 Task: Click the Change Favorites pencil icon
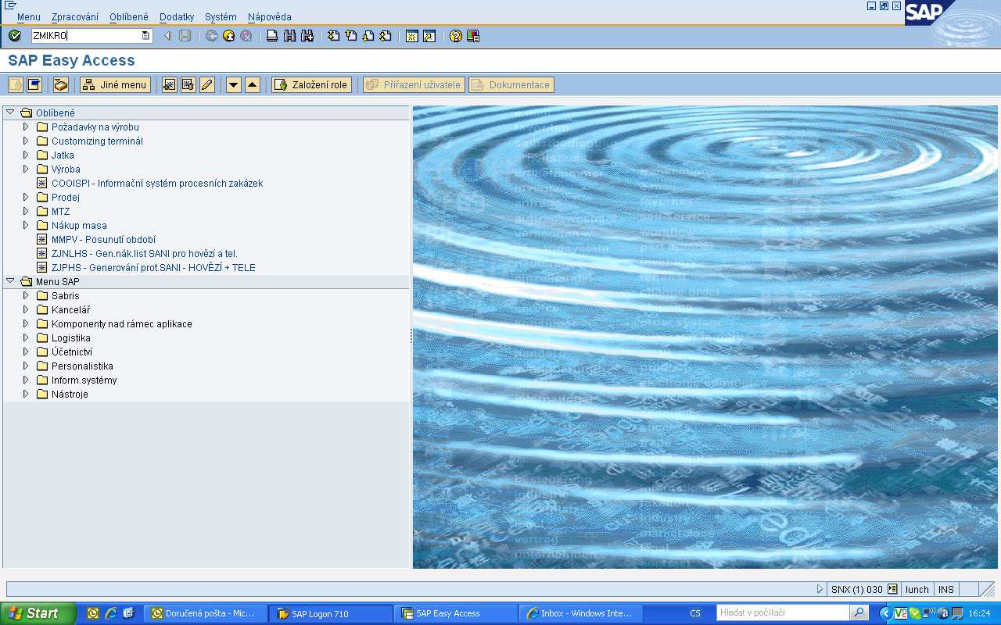pyautogui.click(x=206, y=84)
